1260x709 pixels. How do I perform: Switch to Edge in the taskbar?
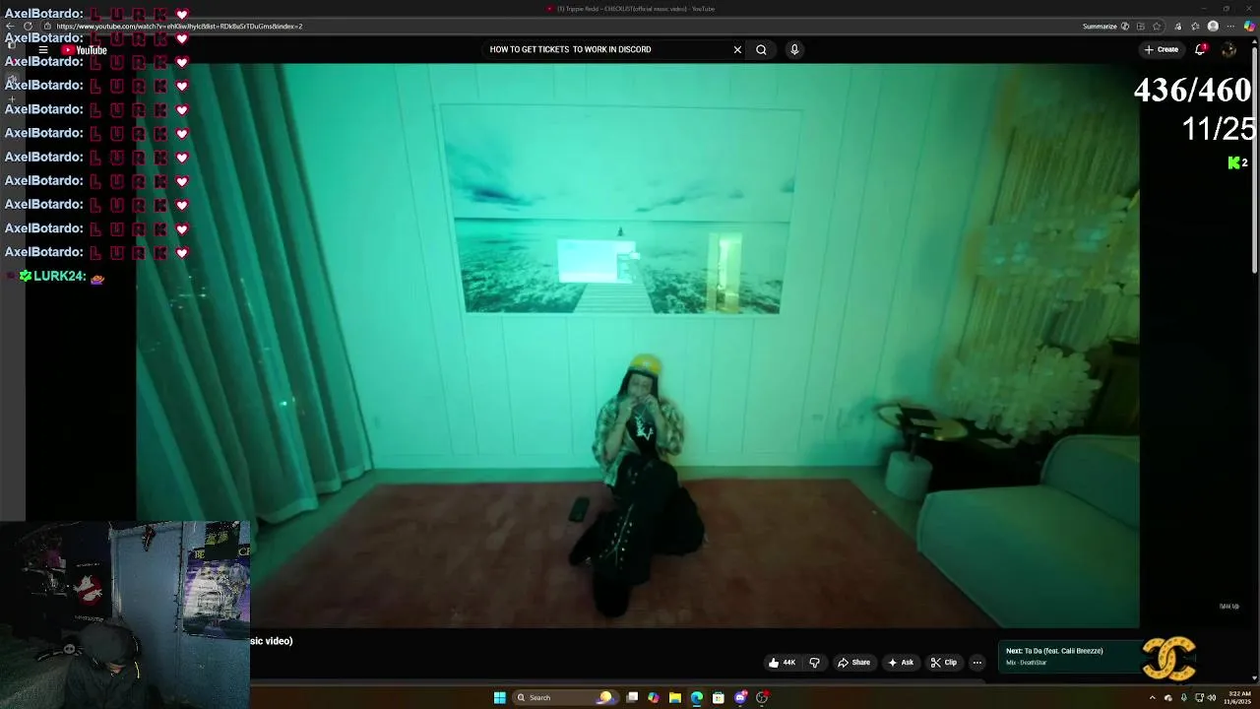[x=697, y=697]
